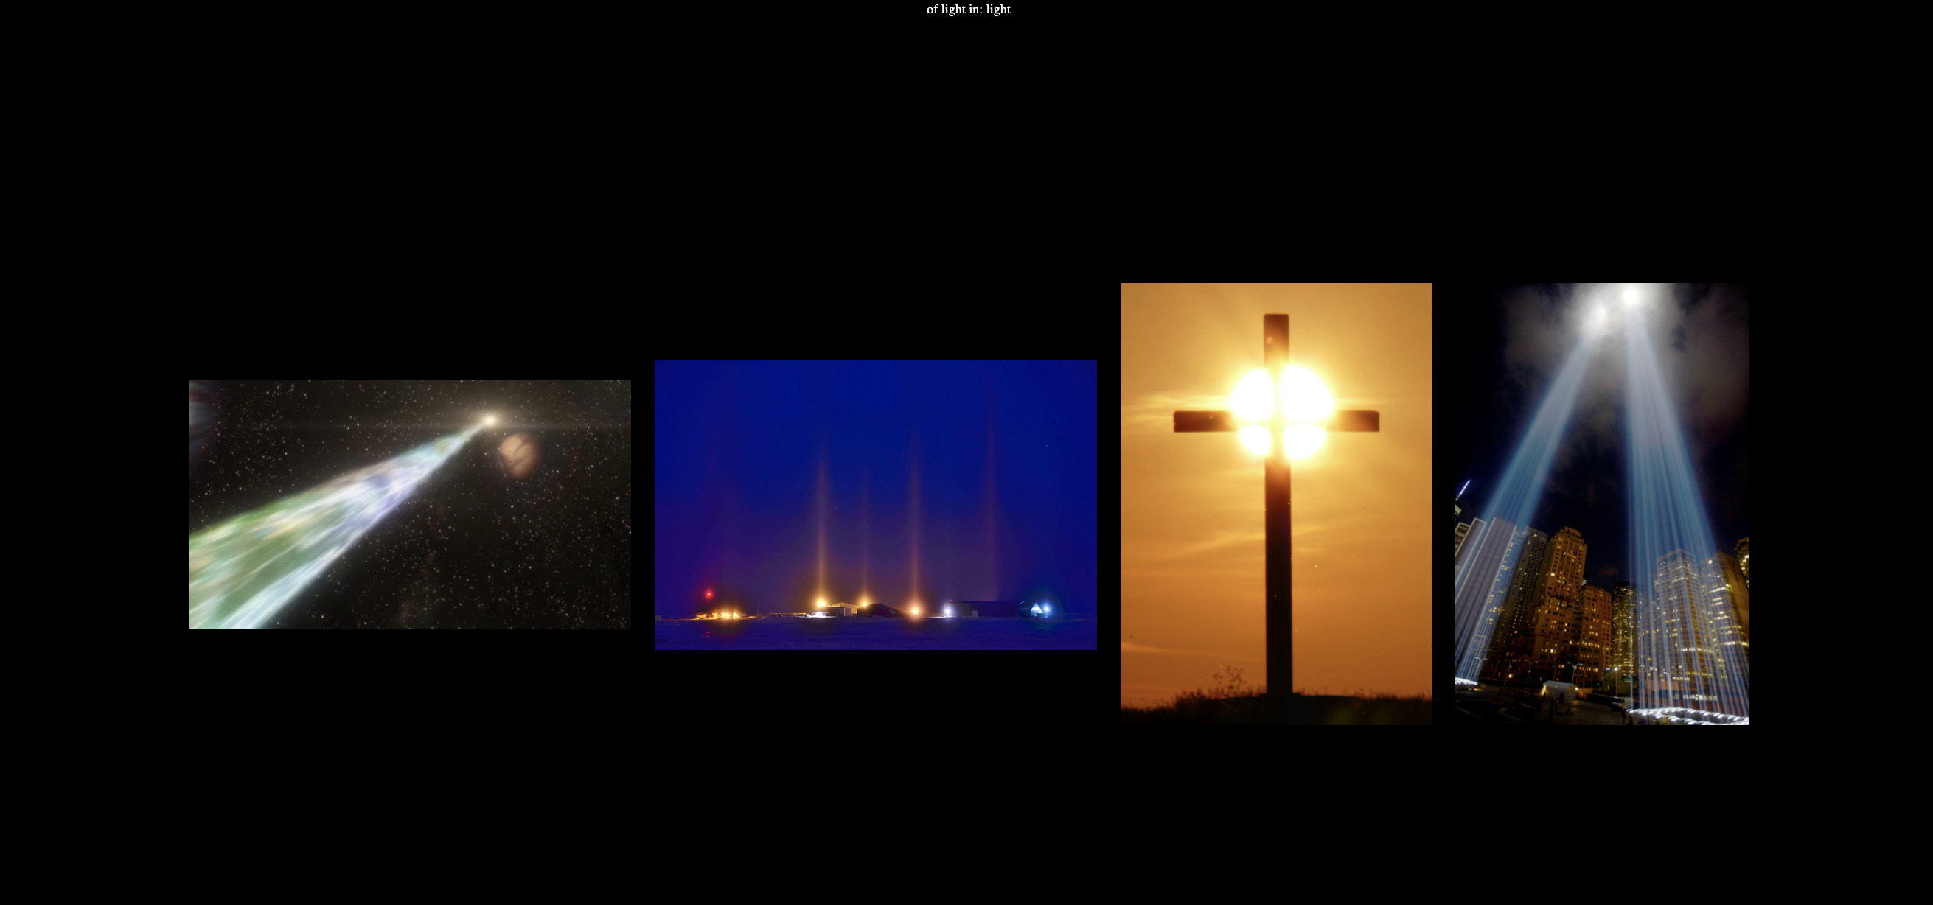
Task: Open the city skyline light beams photo
Action: (1601, 503)
